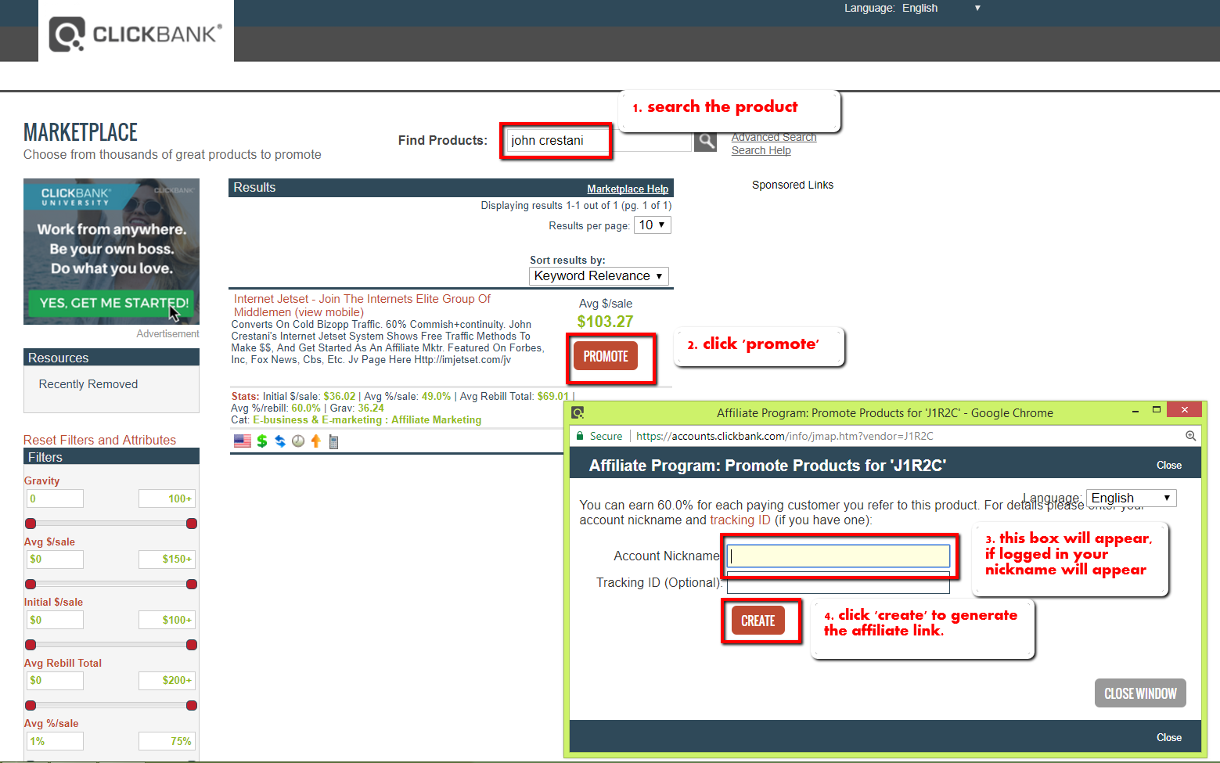The width and height of the screenshot is (1220, 763).
Task: Click the ClickBank logo
Action: pyautogui.click(x=135, y=34)
